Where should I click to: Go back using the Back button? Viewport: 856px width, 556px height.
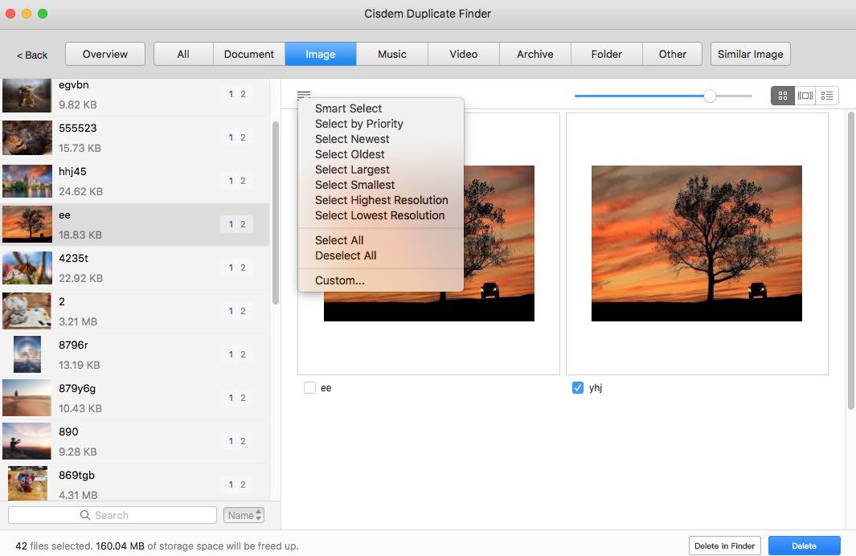click(x=32, y=55)
